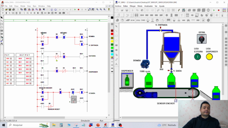The height and width of the screenshot is (128, 228).
Task: Start simulation with CADe_SIMU green play icon
Action: click(75, 10)
